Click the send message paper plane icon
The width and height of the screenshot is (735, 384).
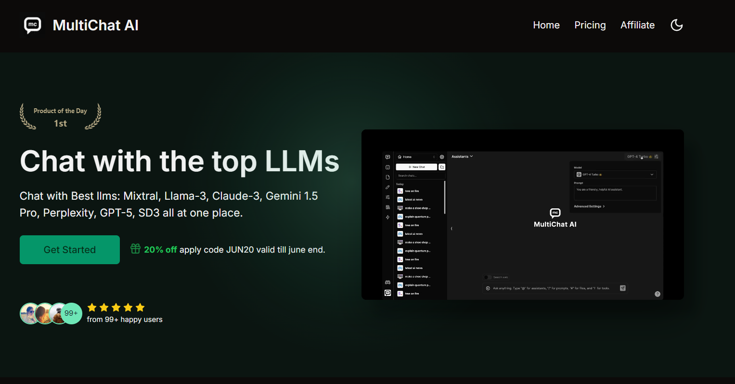pos(622,288)
